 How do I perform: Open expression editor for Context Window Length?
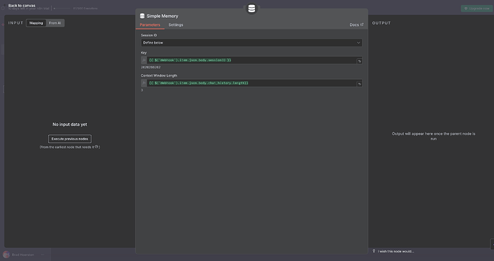click(359, 84)
